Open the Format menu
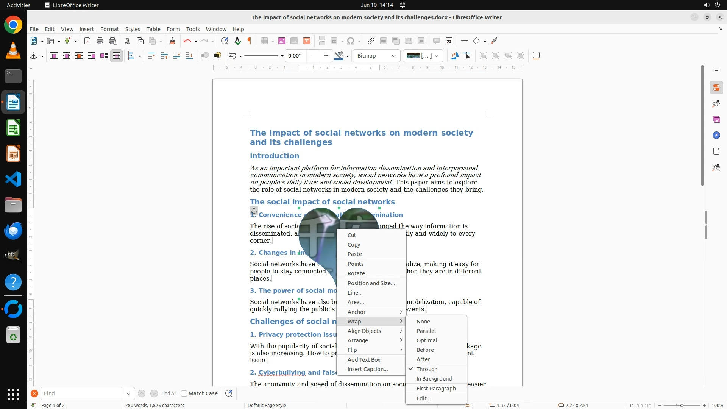Screen dimensions: 727x409 click(x=109, y=29)
